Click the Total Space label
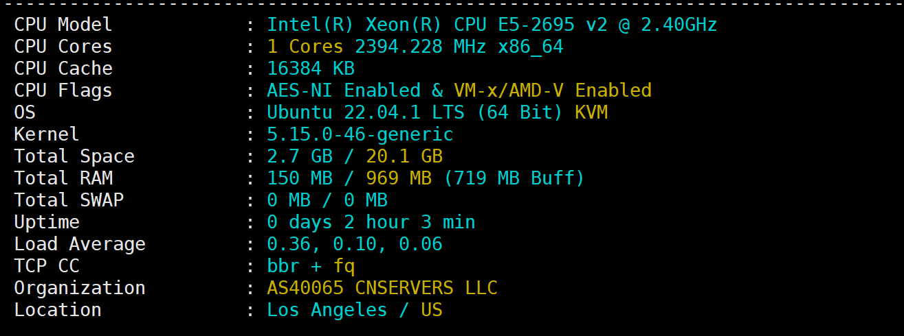Image resolution: width=904 pixels, height=336 pixels. click(74, 156)
